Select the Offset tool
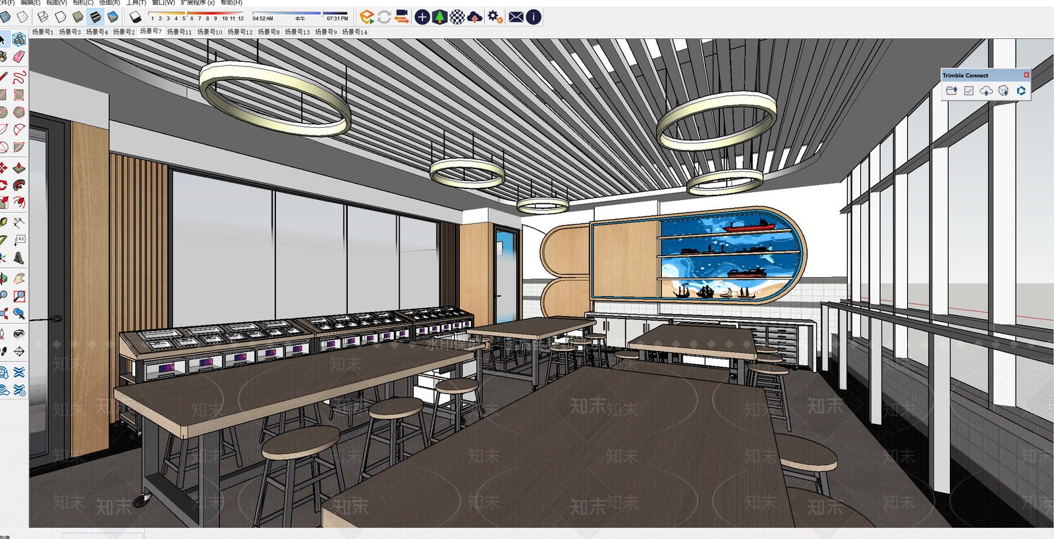 point(19,202)
